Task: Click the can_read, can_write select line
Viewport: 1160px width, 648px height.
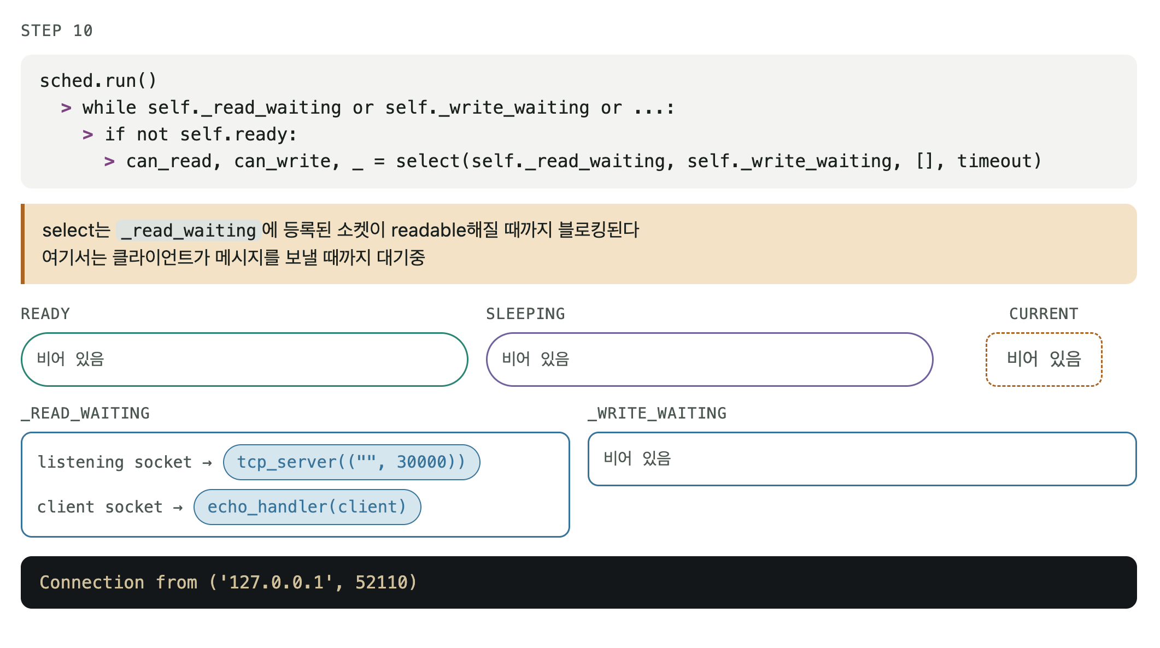Action: [x=584, y=161]
